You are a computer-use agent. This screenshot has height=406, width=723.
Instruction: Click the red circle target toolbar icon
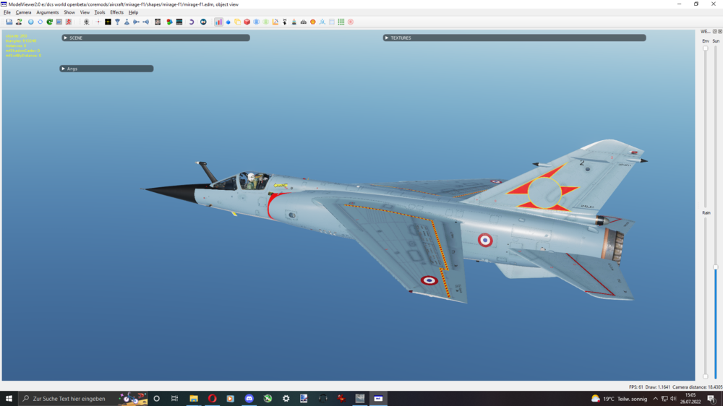(351, 22)
